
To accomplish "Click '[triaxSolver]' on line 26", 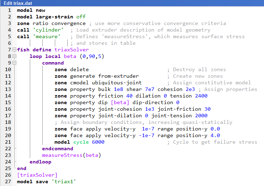I will (37, 175).
